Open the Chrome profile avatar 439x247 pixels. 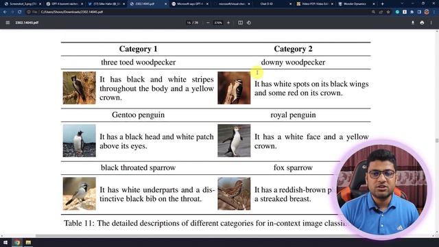(x=427, y=12)
